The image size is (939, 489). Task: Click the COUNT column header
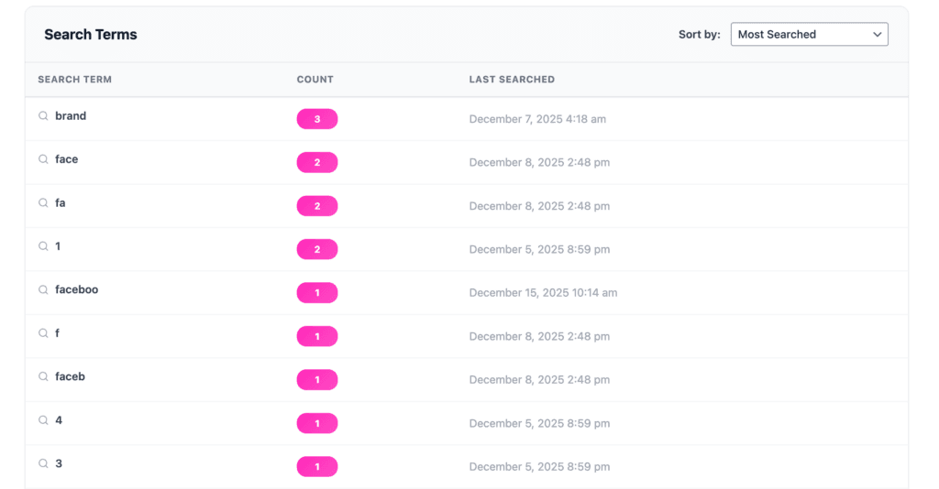tap(315, 80)
